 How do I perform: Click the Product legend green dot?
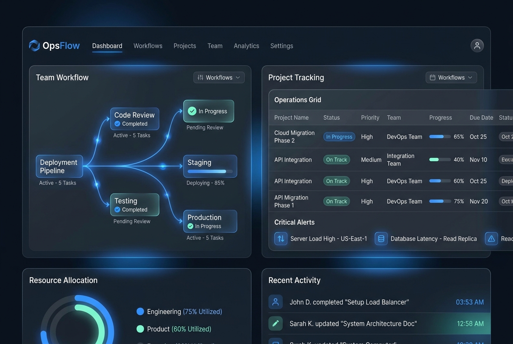140,329
